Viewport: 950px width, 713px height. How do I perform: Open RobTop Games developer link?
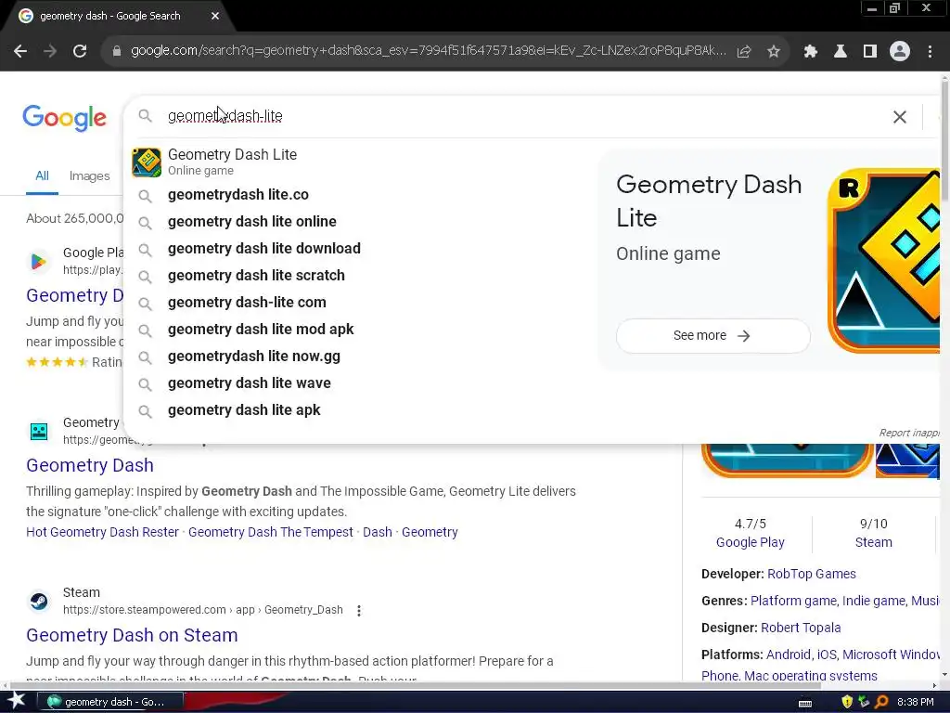point(811,574)
